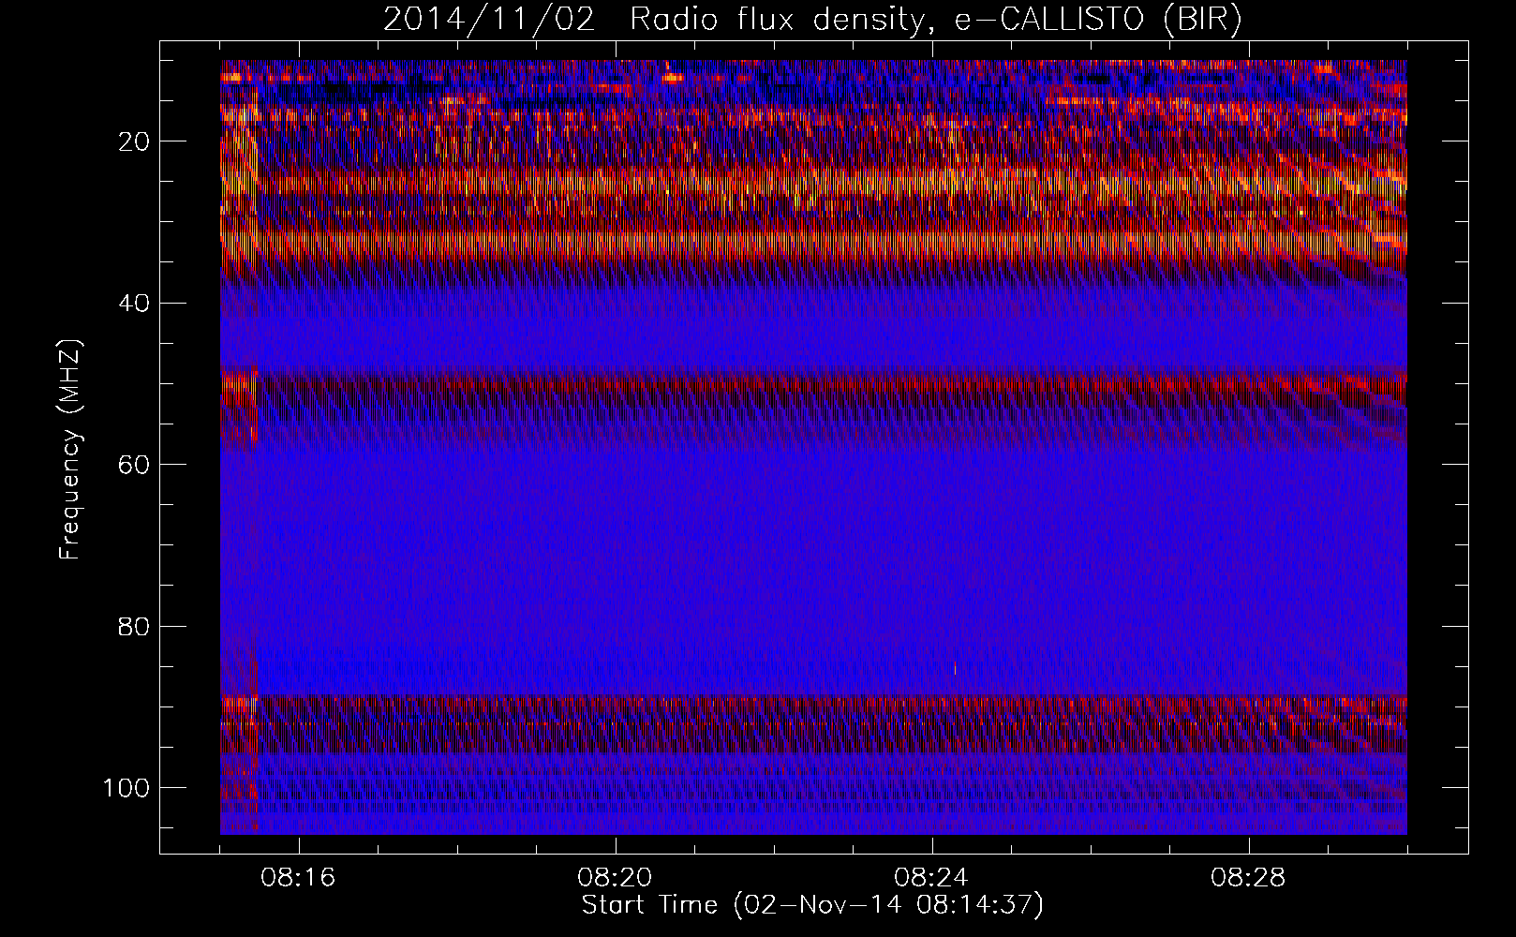The image size is (1516, 937).
Task: Click the frequency tick label 20
Action: (x=134, y=141)
